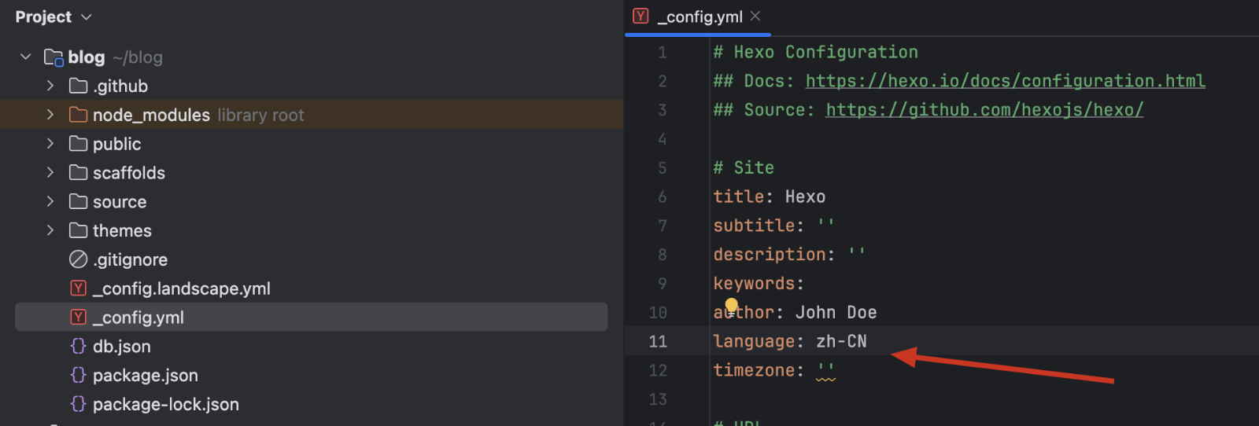The image size is (1259, 426).
Task: Click the package.json braces icon
Action: pos(78,375)
